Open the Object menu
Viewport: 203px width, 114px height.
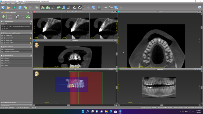tap(13, 4)
